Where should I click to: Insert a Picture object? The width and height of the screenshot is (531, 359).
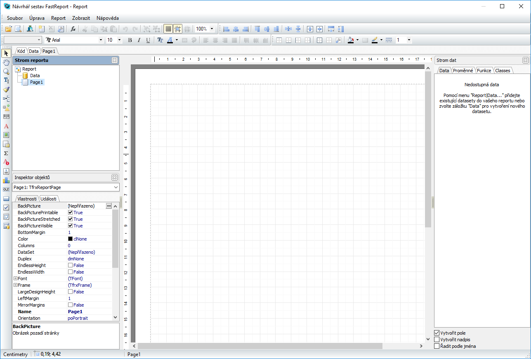[x=6, y=135]
